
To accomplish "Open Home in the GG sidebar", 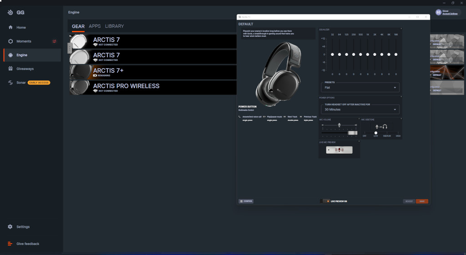I will tap(32, 27).
